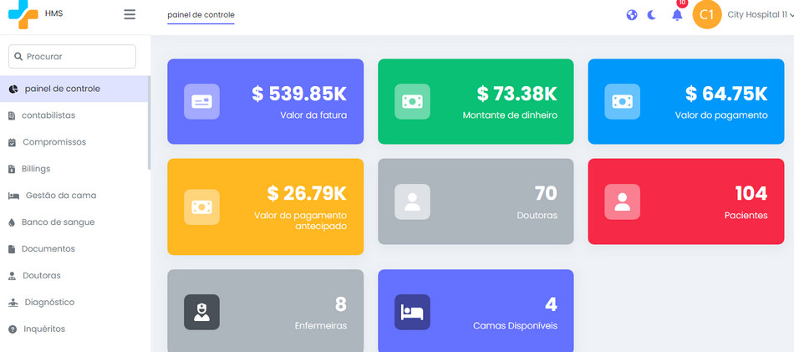Screen dimensions: 794x352
Task: Click the Valor do pagamento antecipado label
Action: click(300, 221)
